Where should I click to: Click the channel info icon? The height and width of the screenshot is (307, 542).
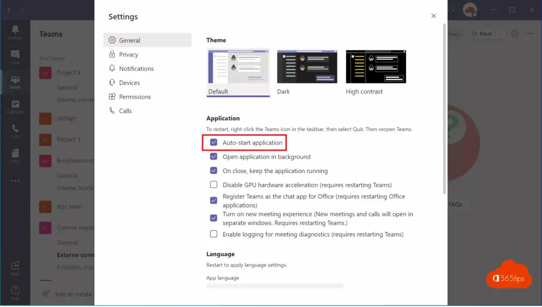514,33
